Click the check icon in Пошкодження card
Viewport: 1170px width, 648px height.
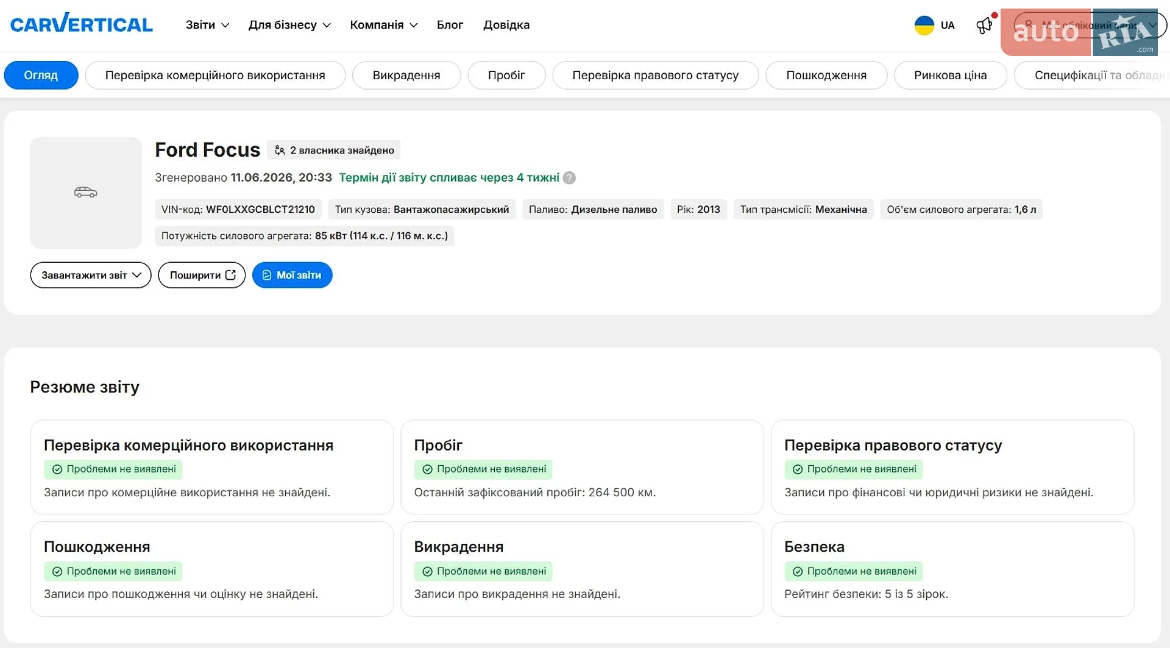57,571
